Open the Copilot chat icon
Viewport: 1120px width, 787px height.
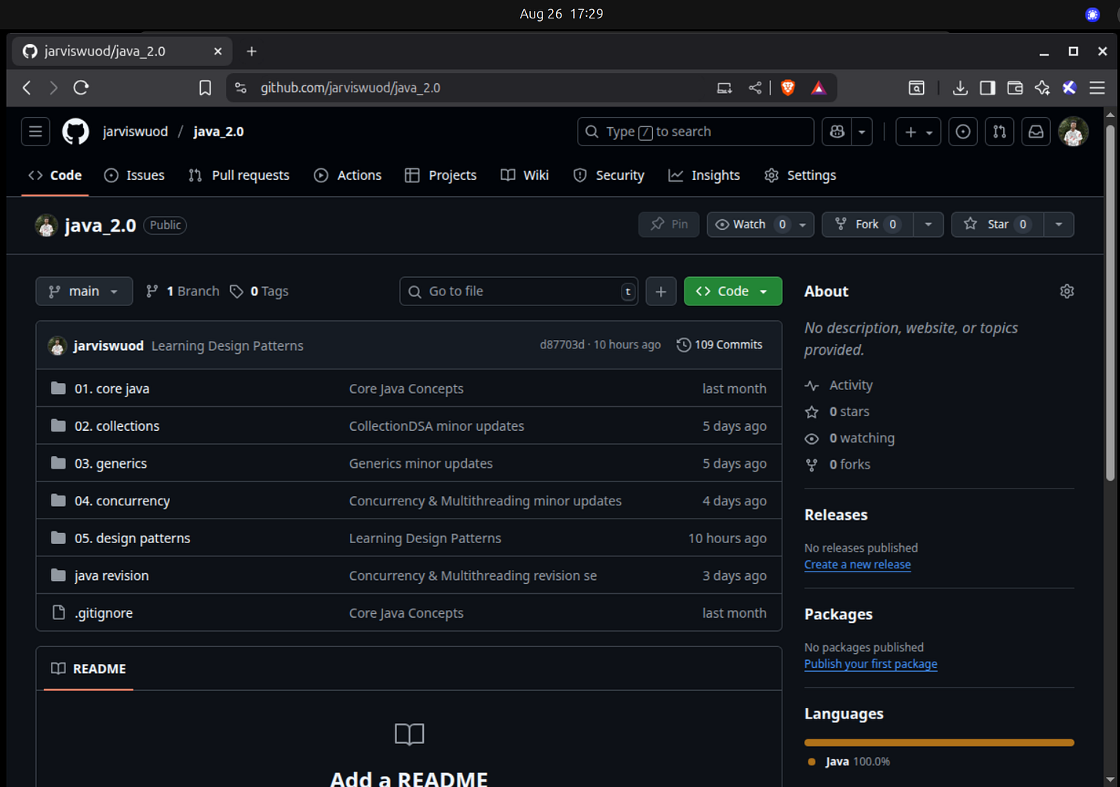[837, 132]
